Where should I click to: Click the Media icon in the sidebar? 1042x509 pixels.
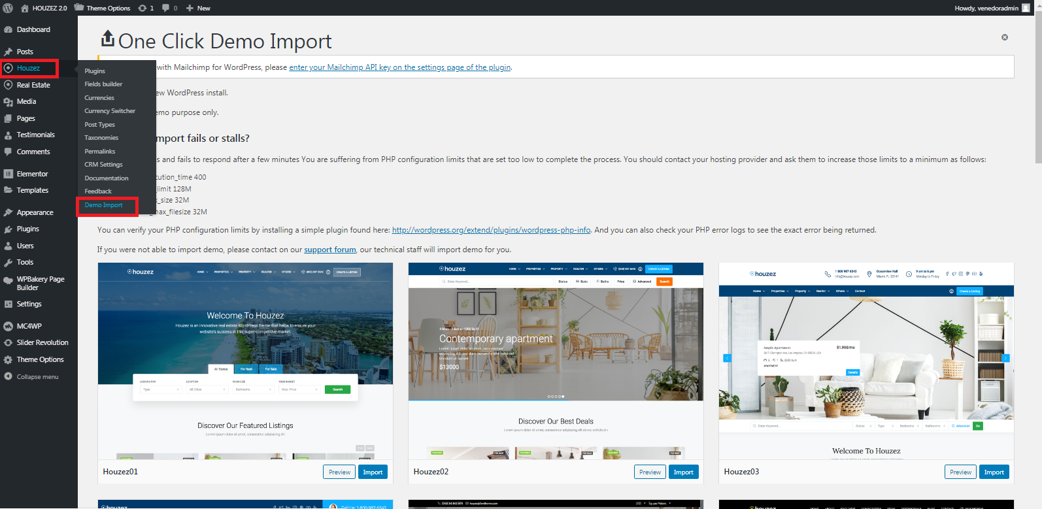[x=8, y=101]
